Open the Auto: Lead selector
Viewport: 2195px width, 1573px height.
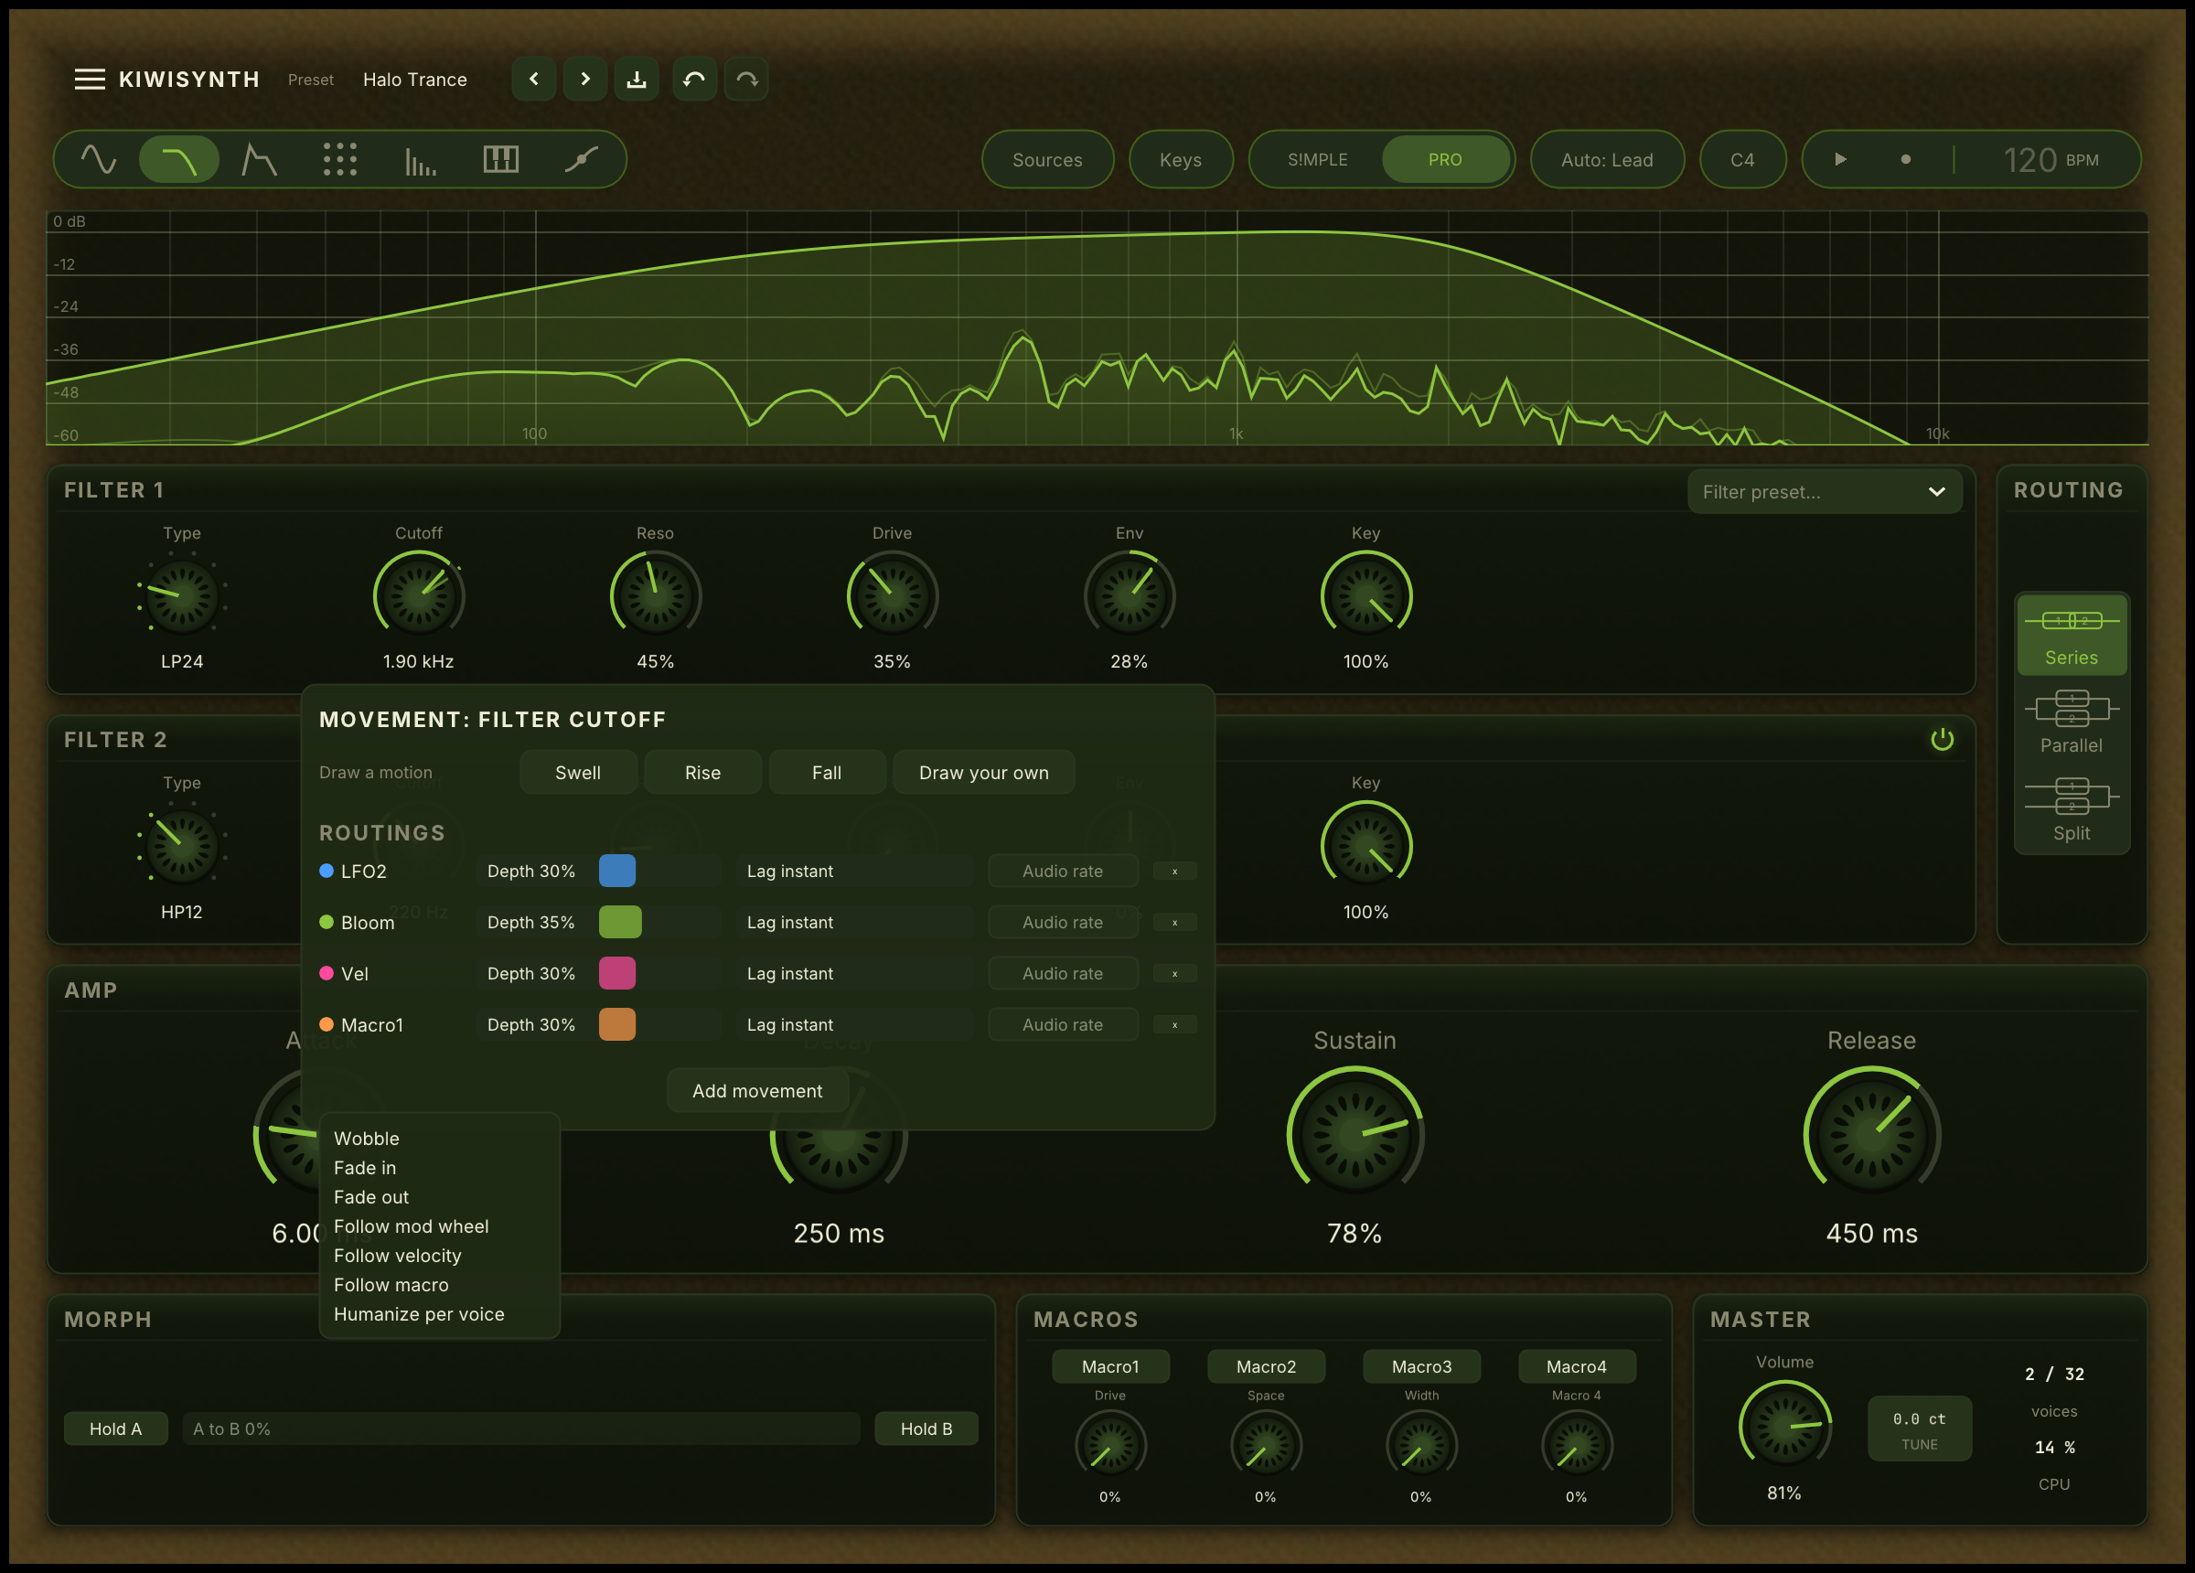tap(1607, 160)
